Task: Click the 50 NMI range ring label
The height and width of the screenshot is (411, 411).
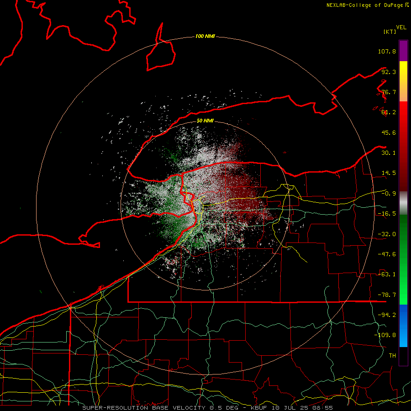Action: click(x=205, y=121)
